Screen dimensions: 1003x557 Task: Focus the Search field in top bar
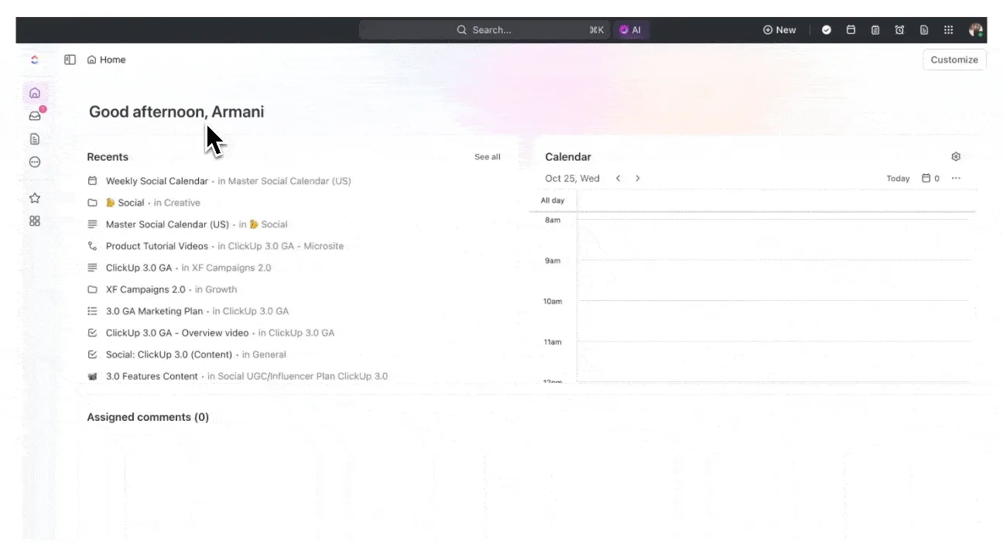[484, 30]
